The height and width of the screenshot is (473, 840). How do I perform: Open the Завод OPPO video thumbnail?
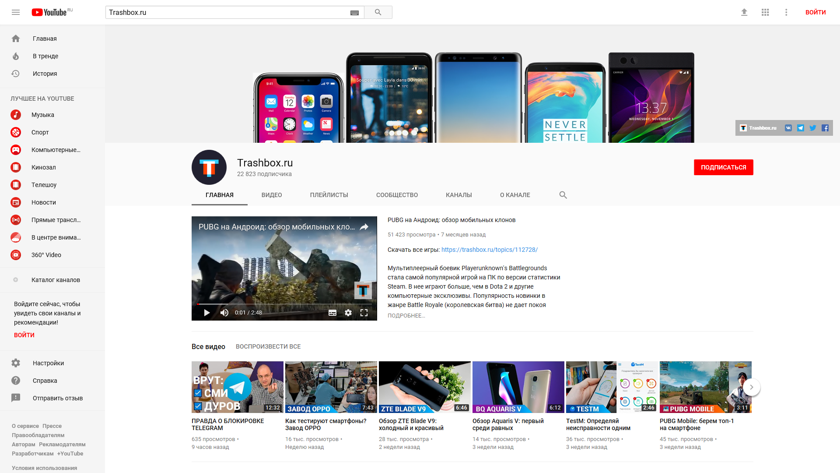click(x=331, y=387)
